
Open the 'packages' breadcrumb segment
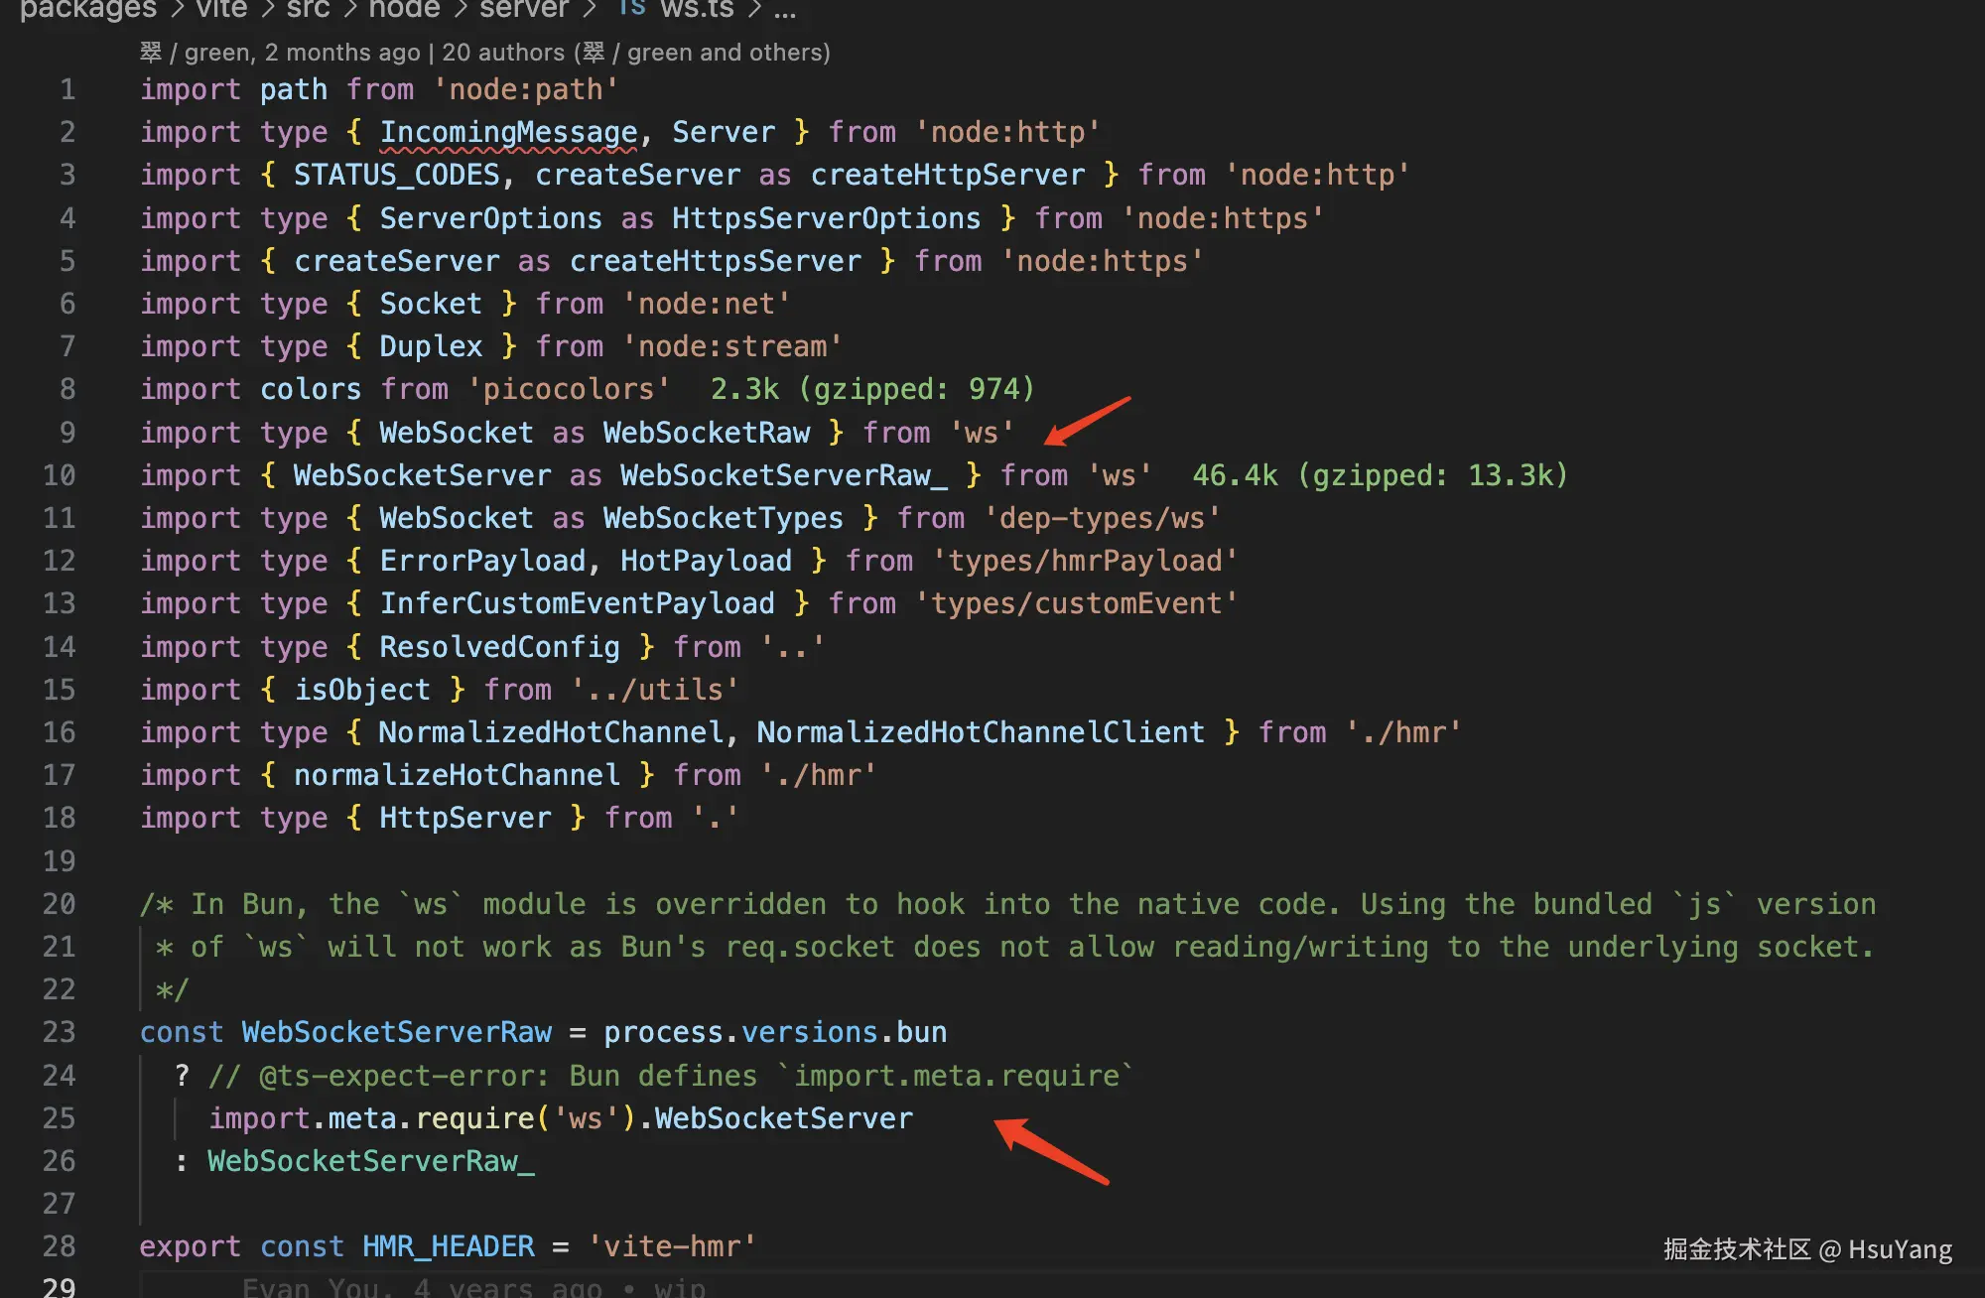(x=88, y=9)
